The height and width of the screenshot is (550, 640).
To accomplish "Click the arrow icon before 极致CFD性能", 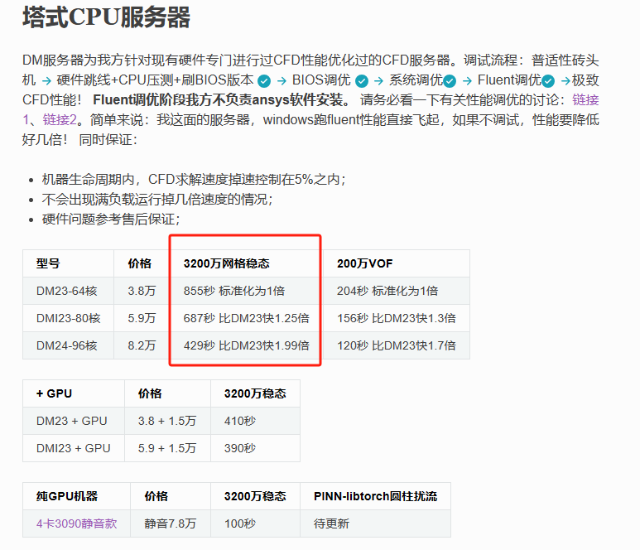I will click(x=565, y=81).
